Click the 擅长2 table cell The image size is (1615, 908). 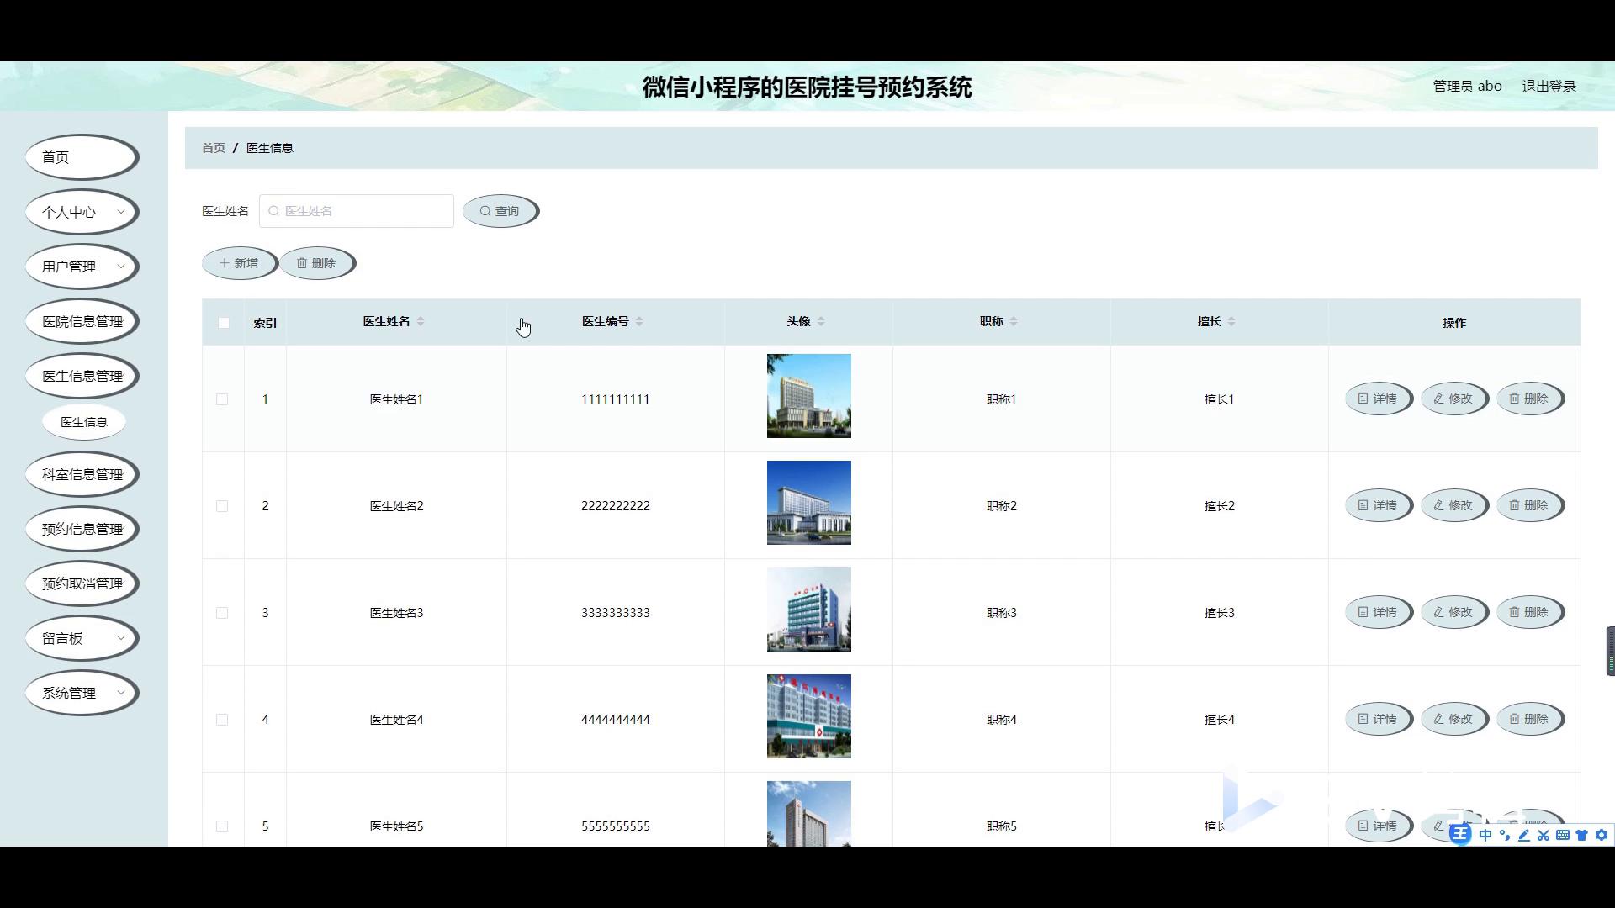tap(1219, 506)
